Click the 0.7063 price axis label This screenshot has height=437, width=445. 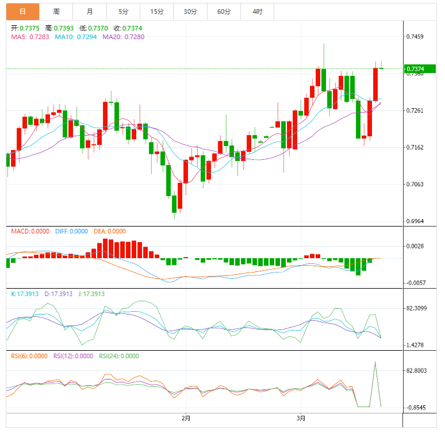pos(415,184)
